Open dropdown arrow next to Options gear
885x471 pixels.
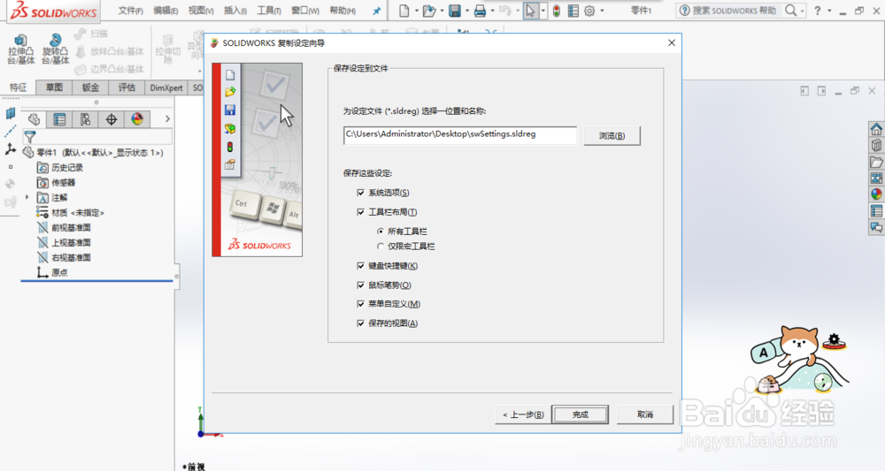[x=602, y=11]
